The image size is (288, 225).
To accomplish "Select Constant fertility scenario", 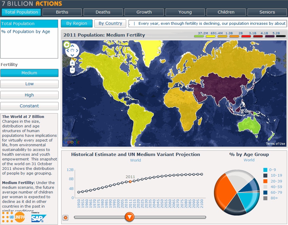I will 29,106.
